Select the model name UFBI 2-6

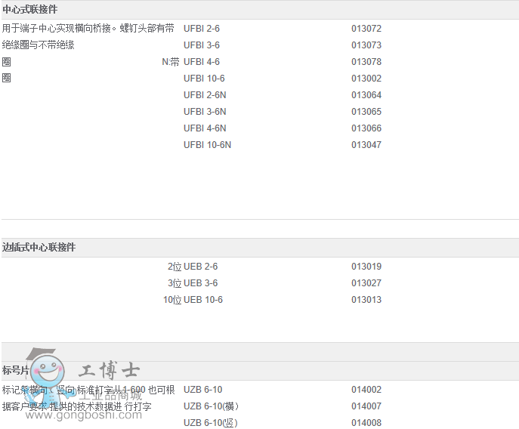tap(201, 29)
